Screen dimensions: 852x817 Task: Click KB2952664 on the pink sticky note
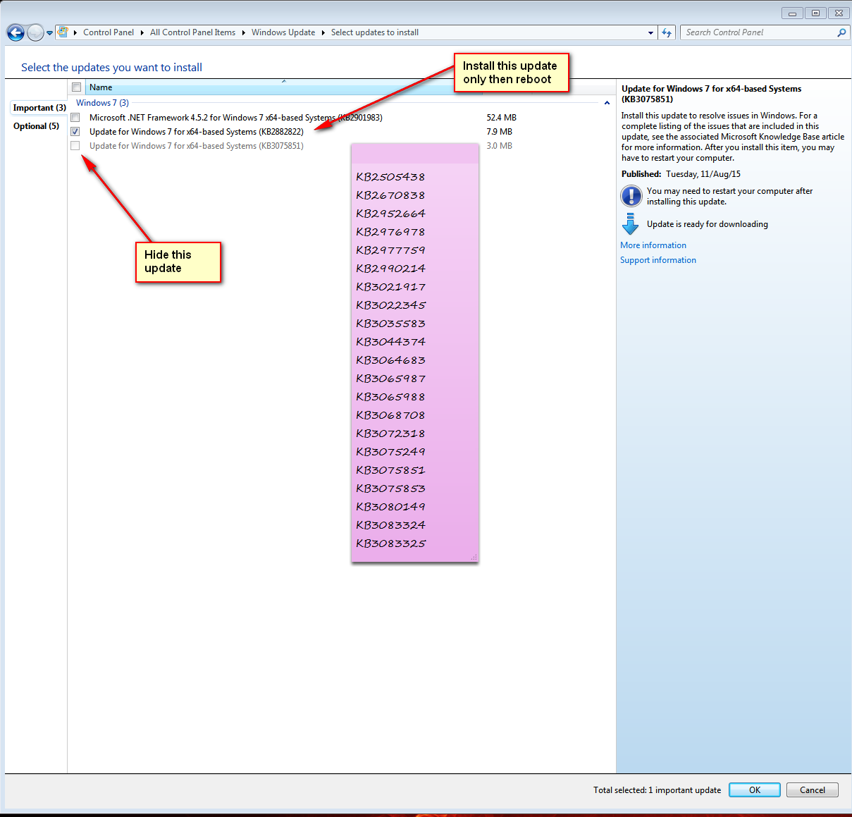pos(390,214)
